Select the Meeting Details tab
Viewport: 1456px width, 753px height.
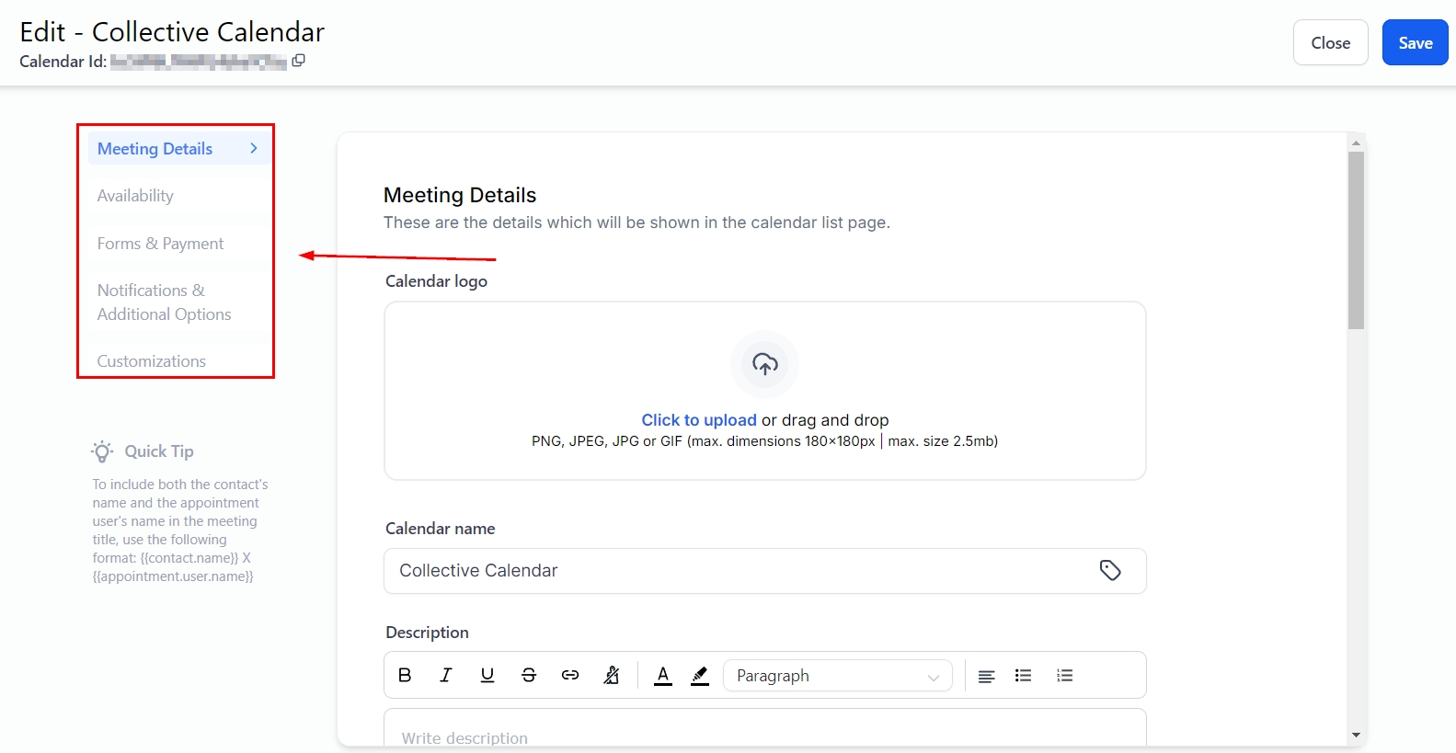[179, 149]
